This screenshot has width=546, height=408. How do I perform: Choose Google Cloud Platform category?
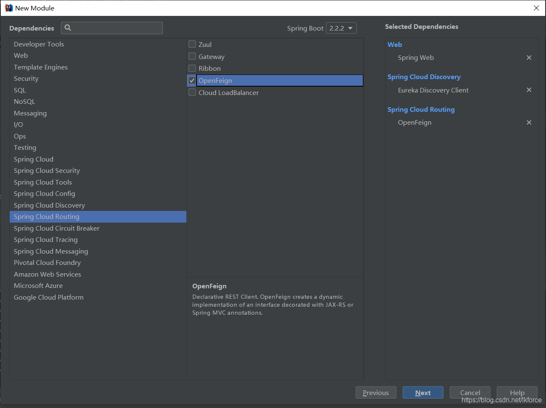(x=98, y=297)
